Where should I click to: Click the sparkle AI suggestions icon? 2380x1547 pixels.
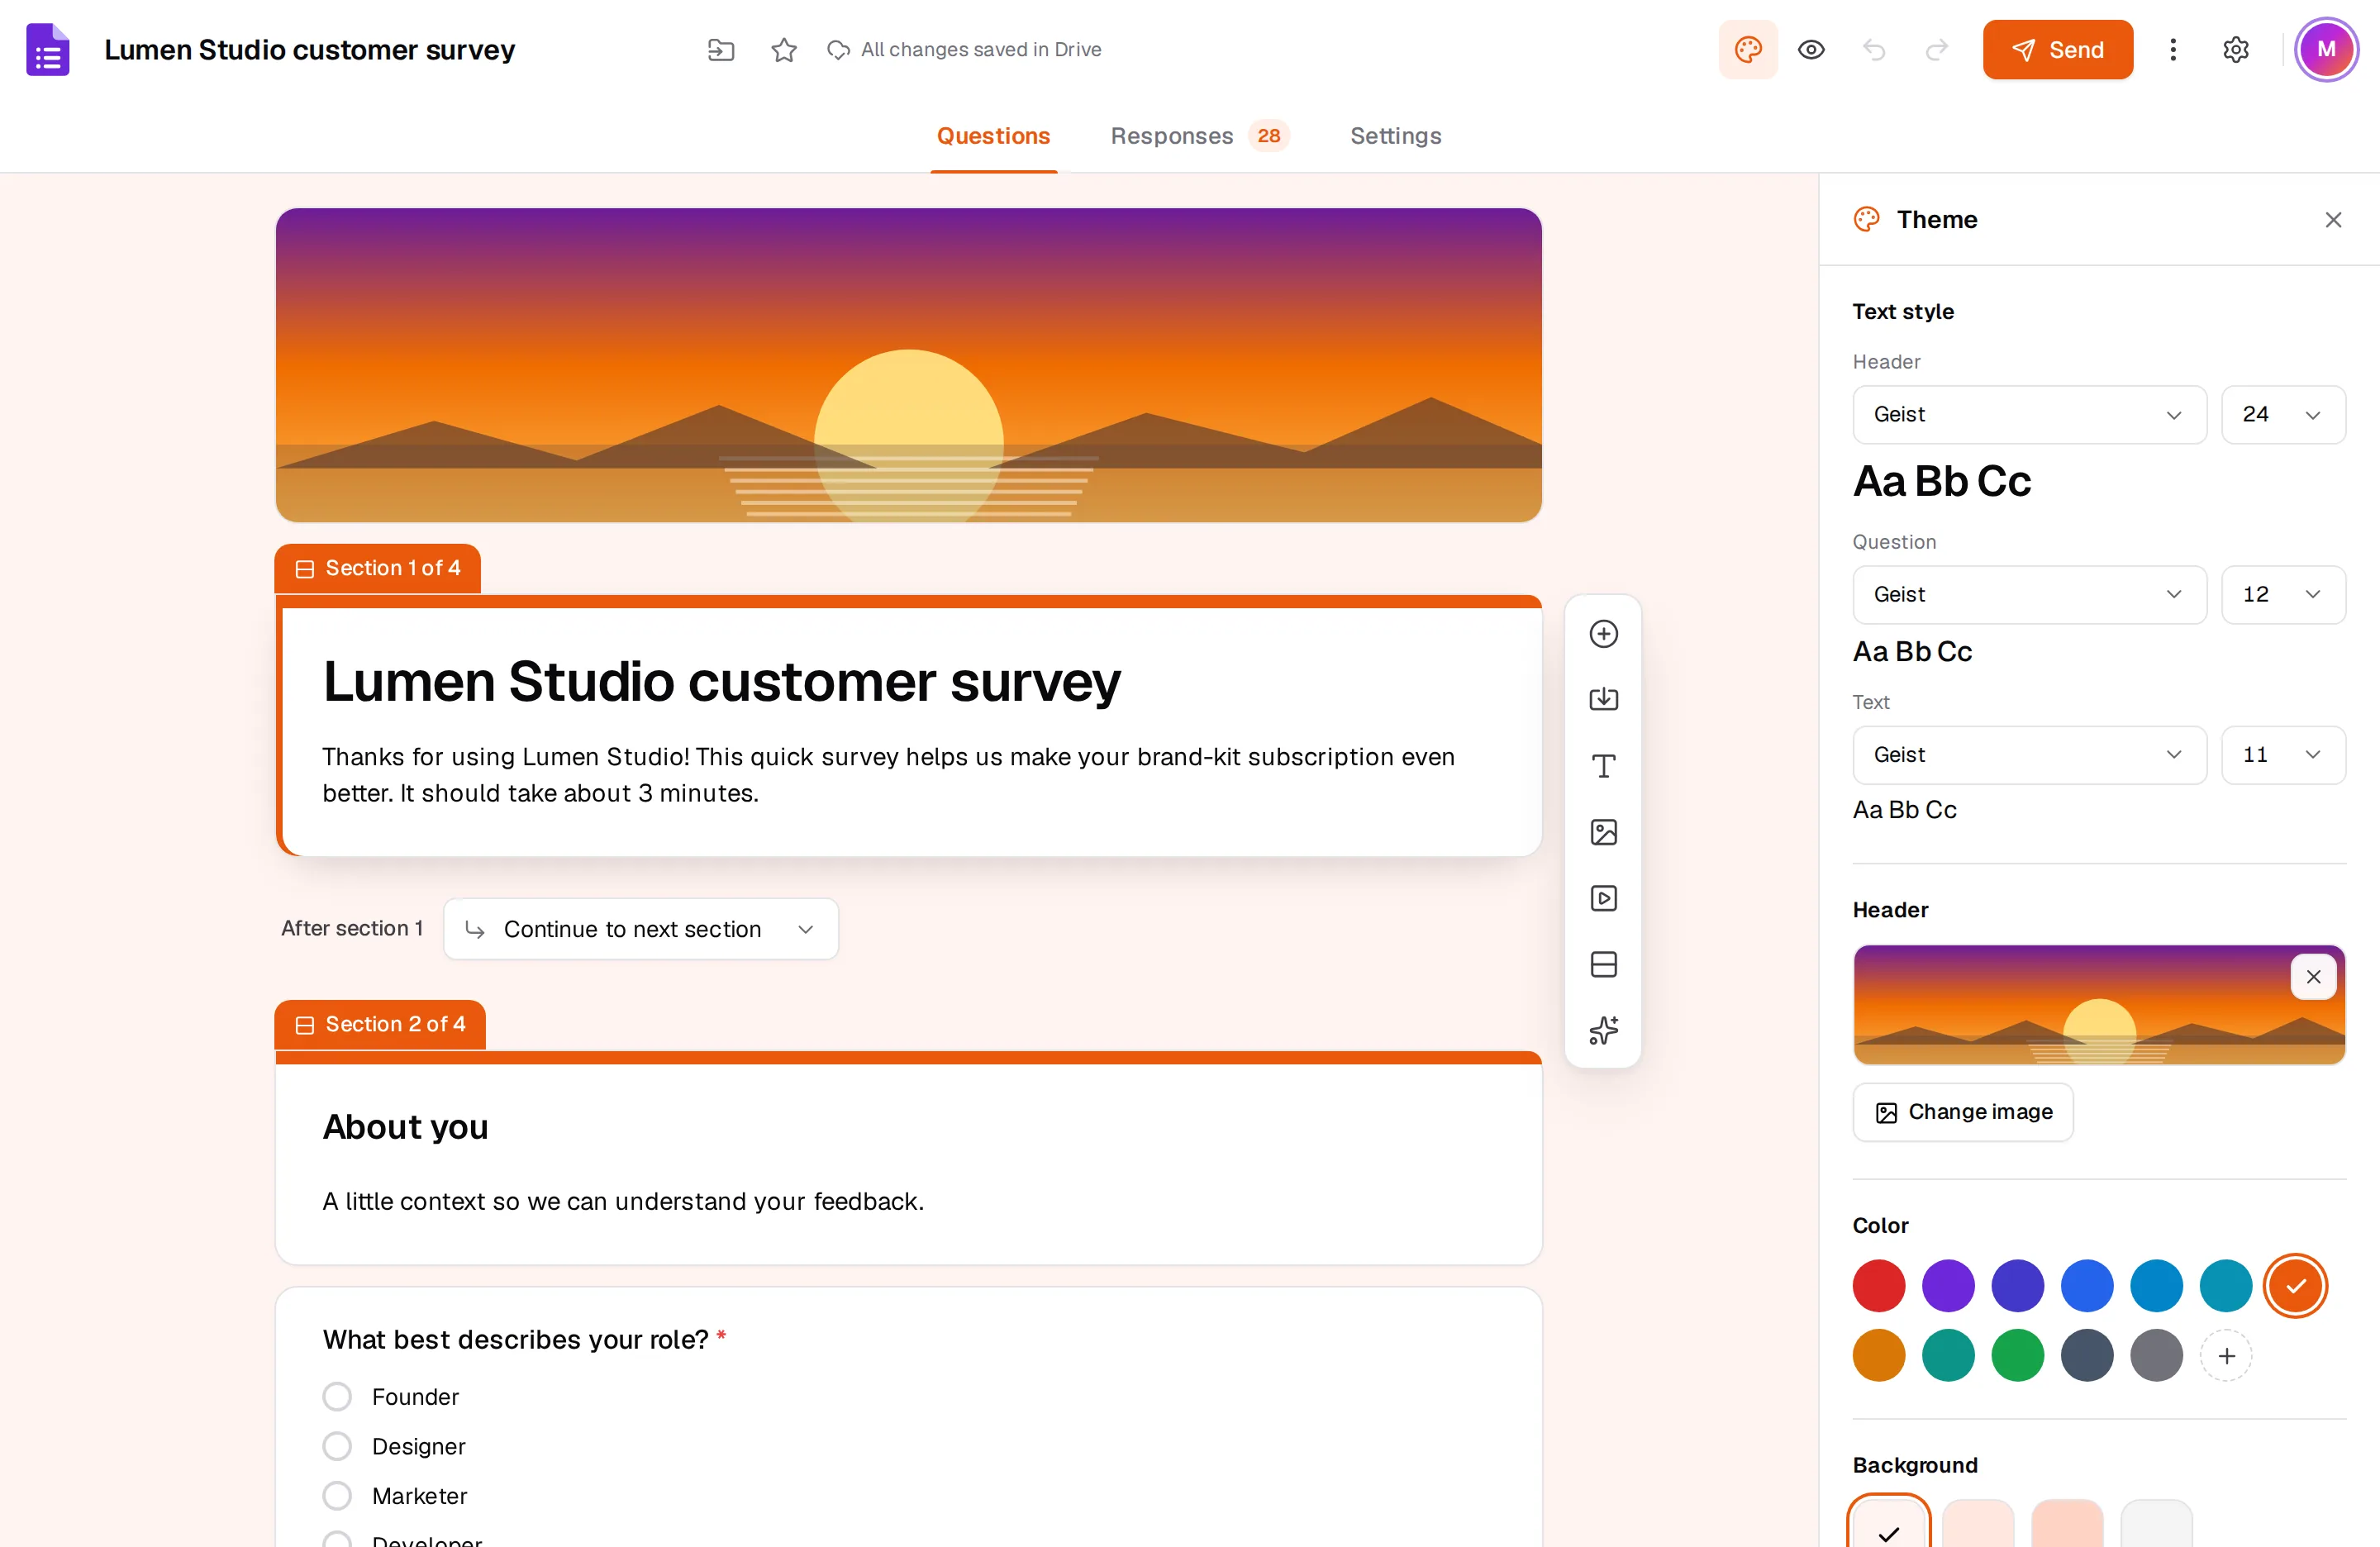(x=1603, y=1030)
